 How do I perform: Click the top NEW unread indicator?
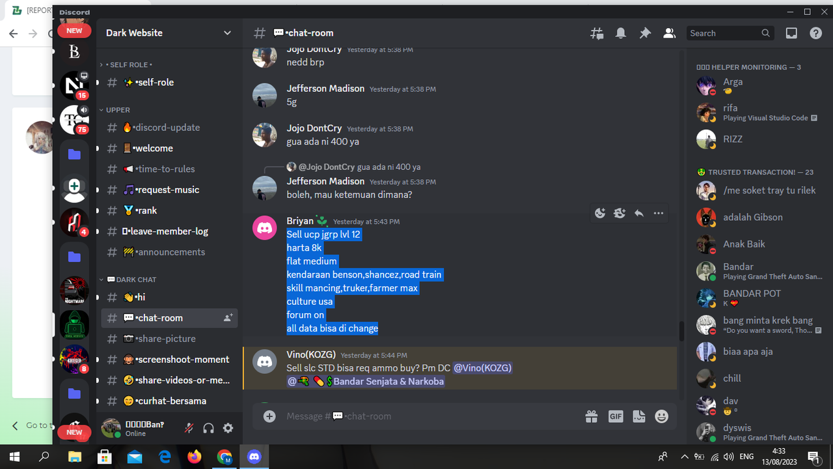tap(74, 31)
